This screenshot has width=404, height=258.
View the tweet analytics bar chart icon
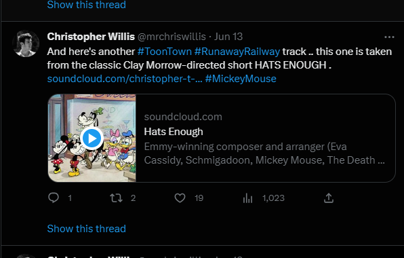(x=247, y=198)
